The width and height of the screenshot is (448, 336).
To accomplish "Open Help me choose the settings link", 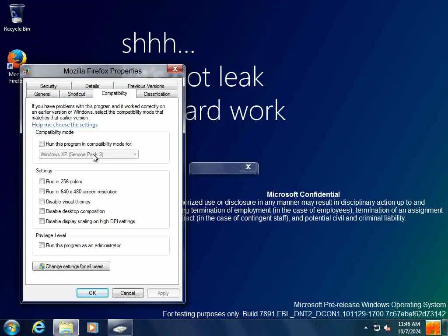I will coord(65,125).
